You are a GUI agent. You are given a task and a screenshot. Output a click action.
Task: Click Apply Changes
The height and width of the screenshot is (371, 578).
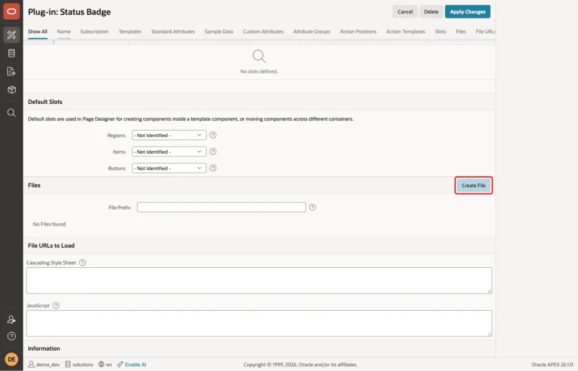467,12
